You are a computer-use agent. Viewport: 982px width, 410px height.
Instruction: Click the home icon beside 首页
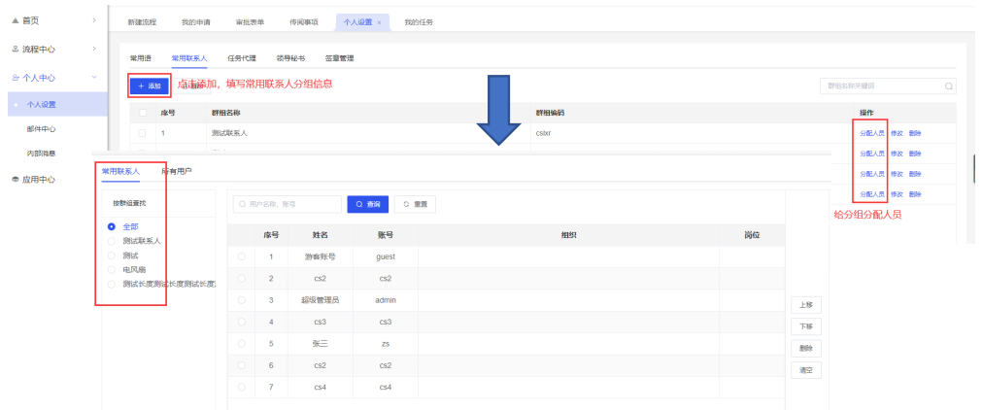pyautogui.click(x=15, y=20)
